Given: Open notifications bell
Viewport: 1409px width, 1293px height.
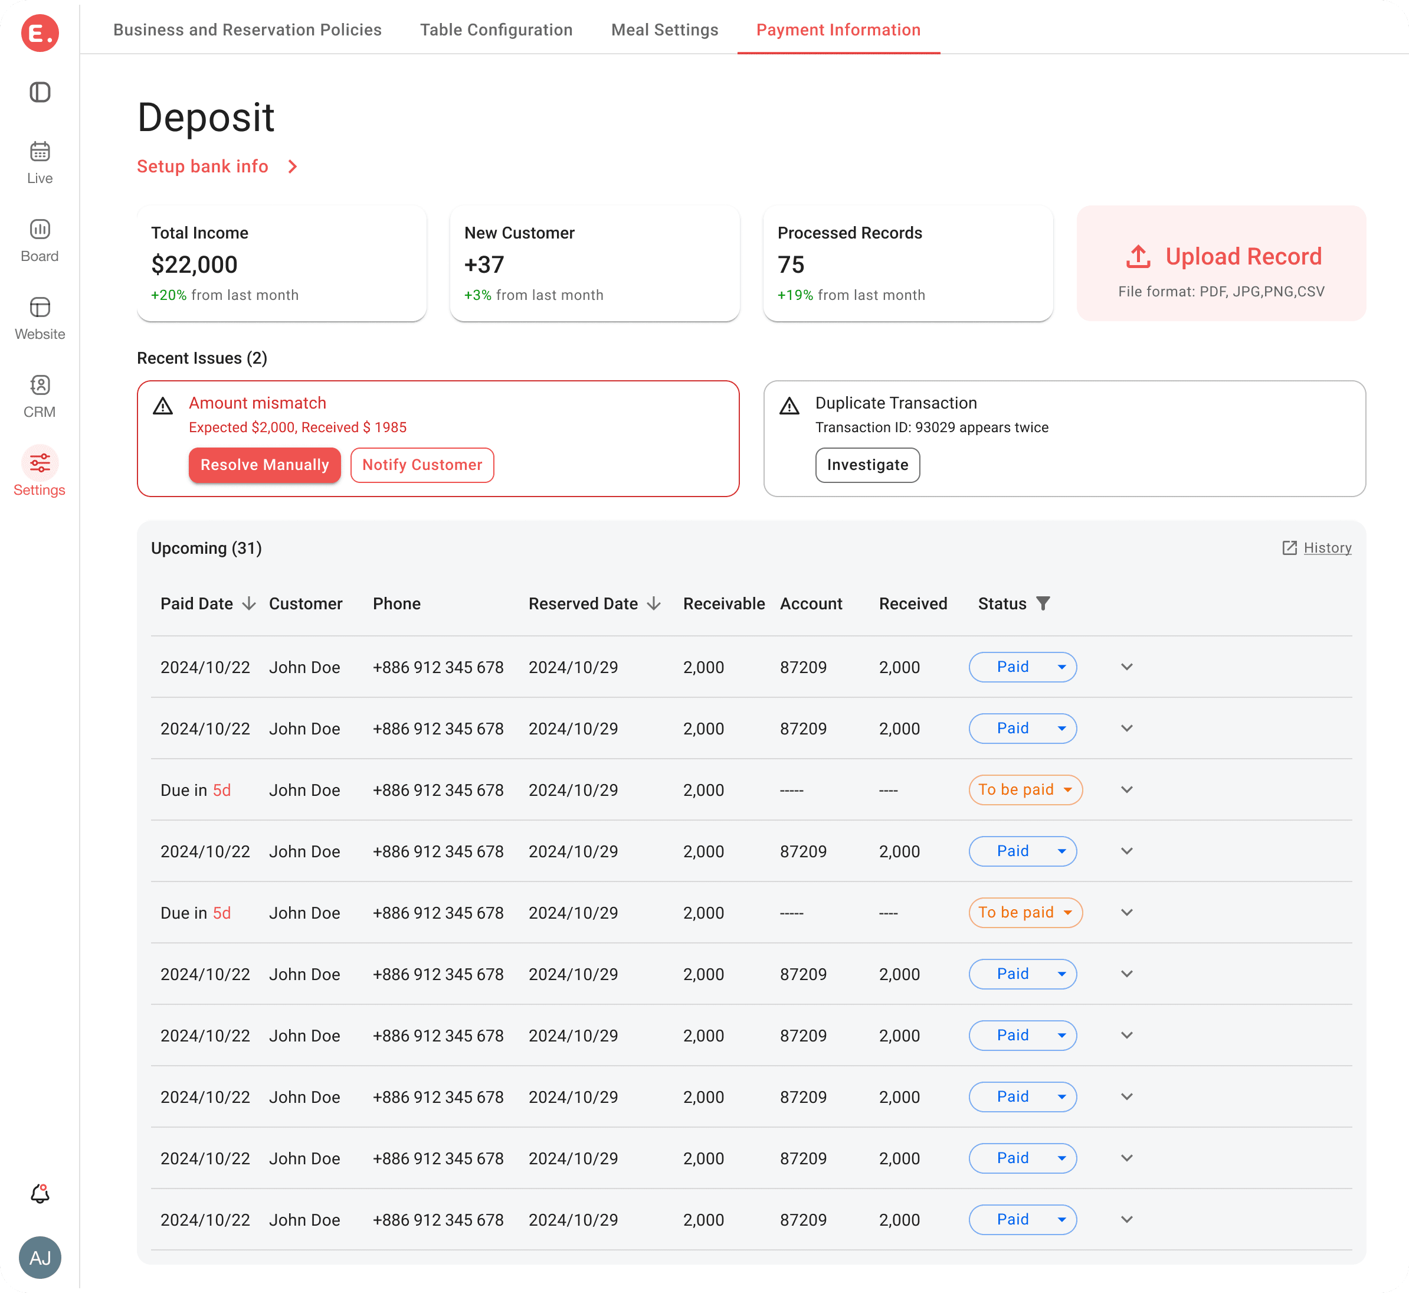Looking at the screenshot, I should pyautogui.click(x=40, y=1194).
